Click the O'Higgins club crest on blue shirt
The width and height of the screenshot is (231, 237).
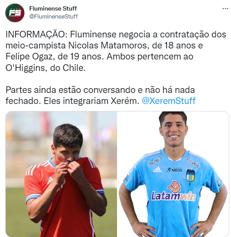pos(190,175)
